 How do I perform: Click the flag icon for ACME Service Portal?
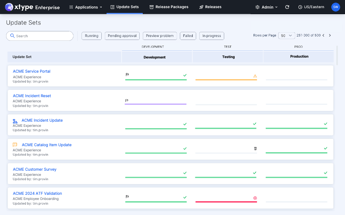coord(127,74)
